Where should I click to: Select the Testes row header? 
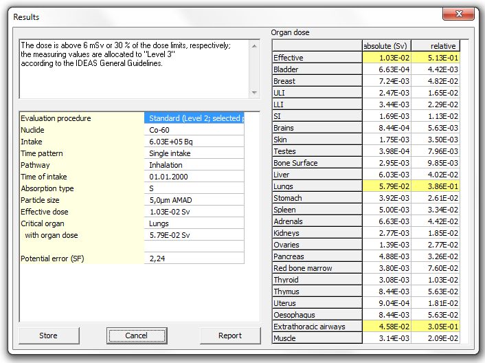(x=317, y=151)
